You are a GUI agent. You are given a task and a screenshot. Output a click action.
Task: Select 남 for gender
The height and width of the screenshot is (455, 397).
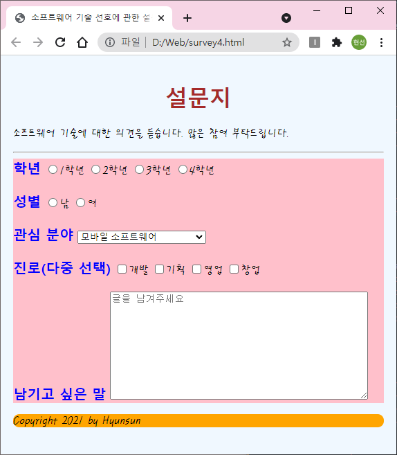(x=53, y=202)
